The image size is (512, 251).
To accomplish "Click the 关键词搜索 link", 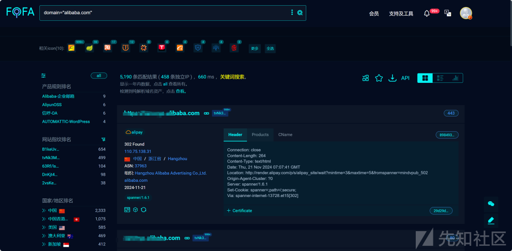I will (x=232, y=77).
